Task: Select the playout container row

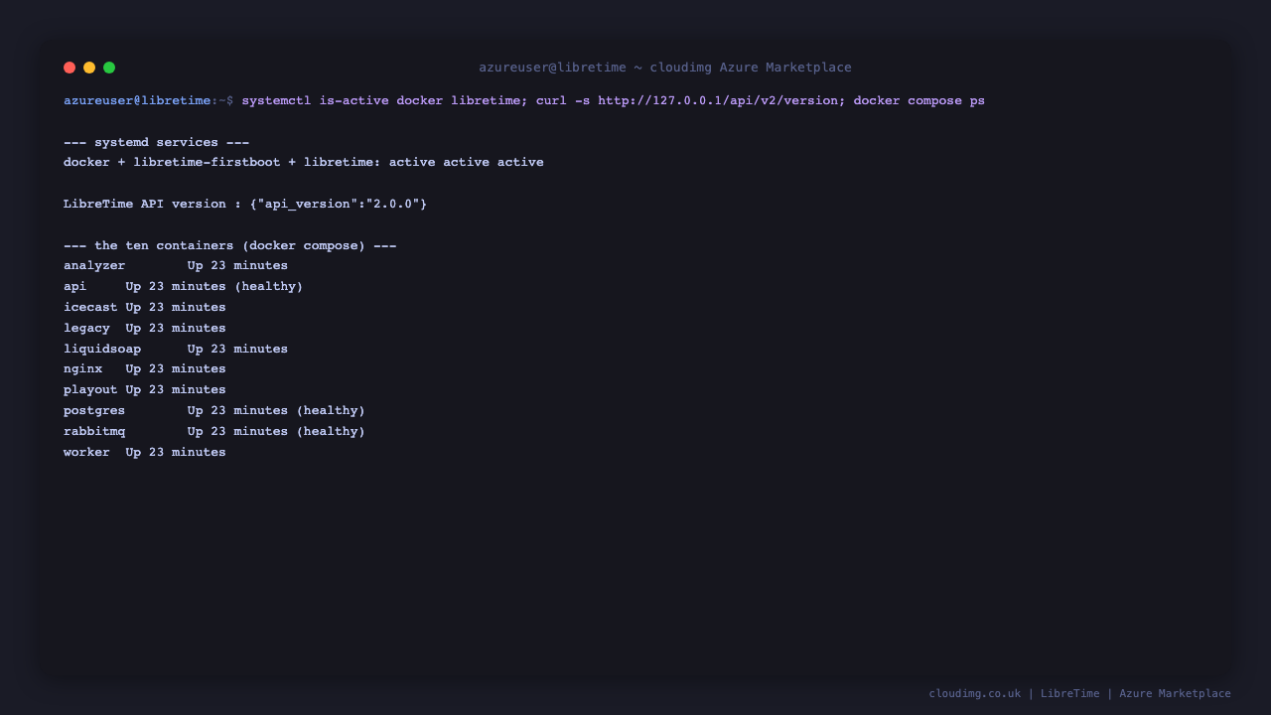Action: coord(145,389)
